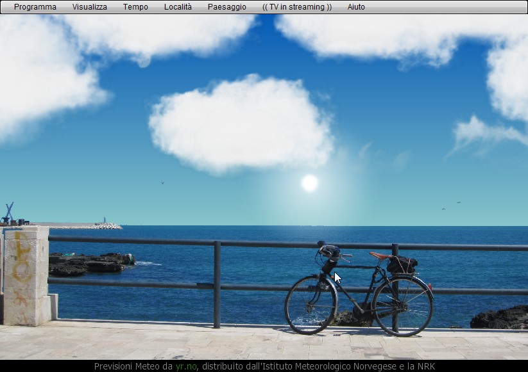
Task: Open the Località menu
Action: pos(178,7)
